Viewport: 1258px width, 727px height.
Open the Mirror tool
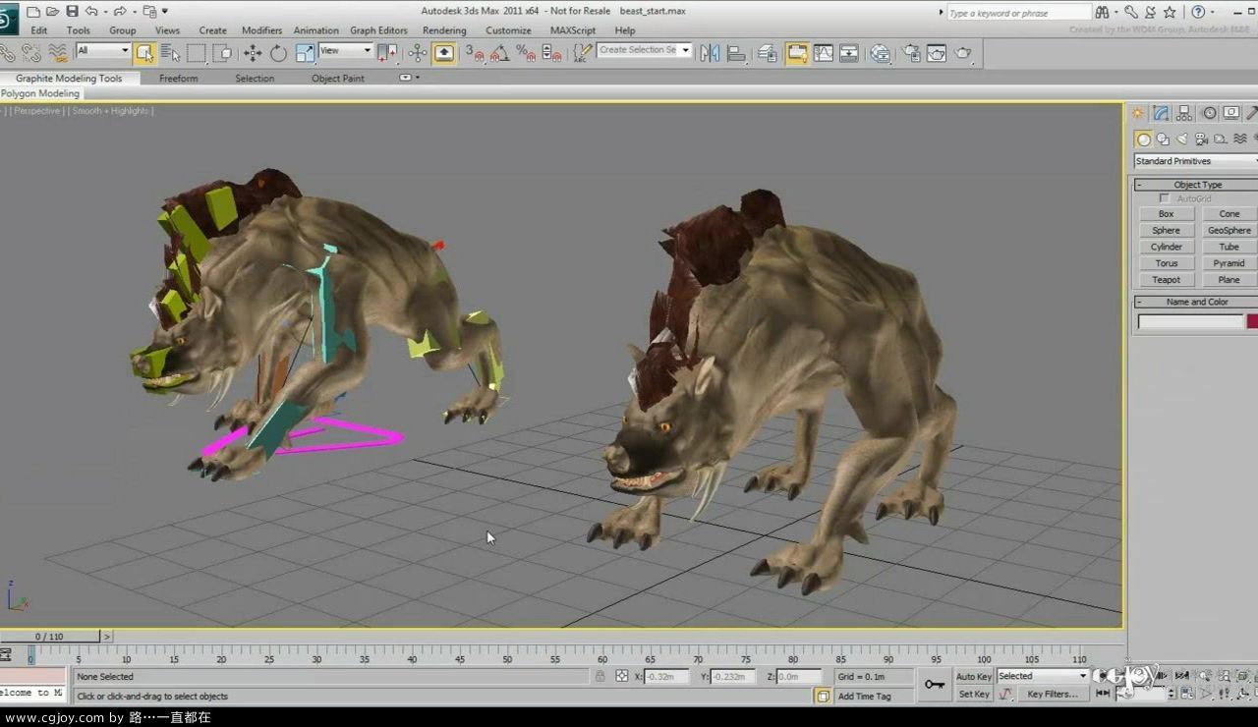coord(710,53)
